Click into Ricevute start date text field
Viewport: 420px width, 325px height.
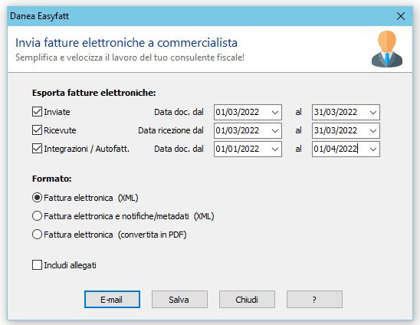(241, 131)
